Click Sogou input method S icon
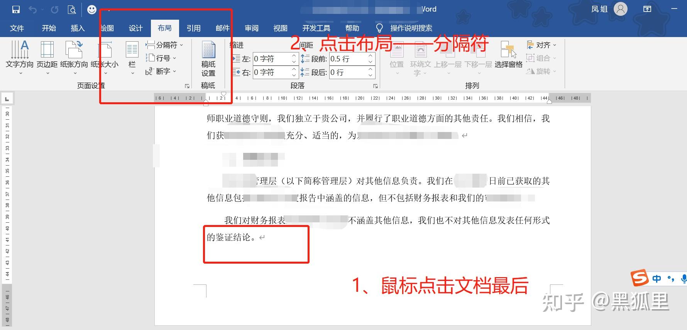The image size is (687, 330). 639,278
